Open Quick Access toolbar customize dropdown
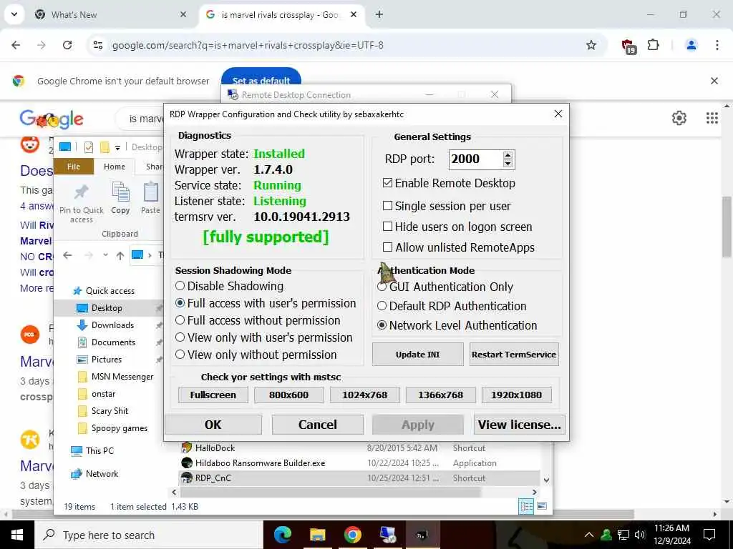Screen dimensions: 733x549 pyautogui.click(x=118, y=147)
